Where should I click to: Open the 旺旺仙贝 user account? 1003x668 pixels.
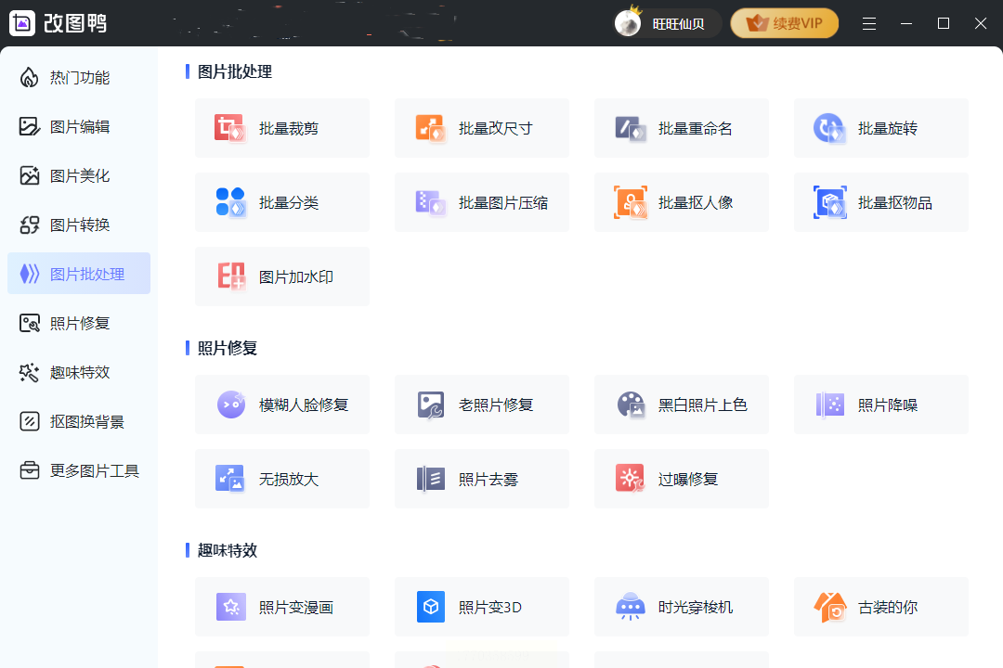pos(667,23)
